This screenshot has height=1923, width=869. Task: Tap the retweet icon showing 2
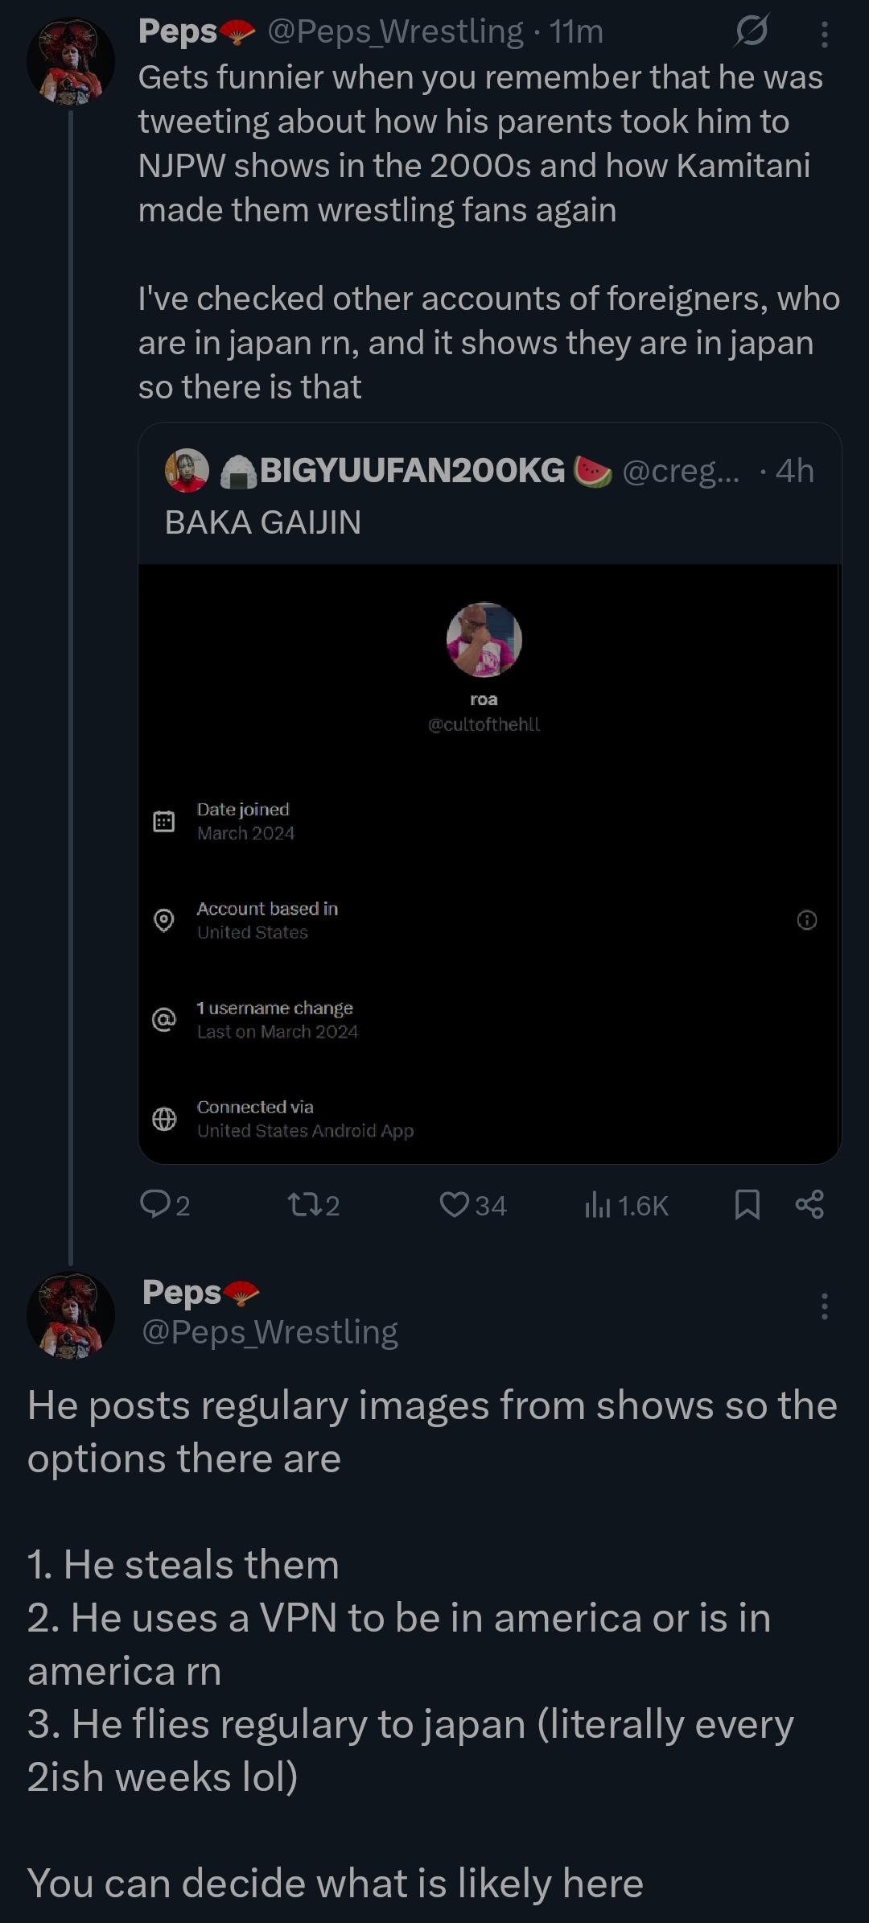[302, 1204]
